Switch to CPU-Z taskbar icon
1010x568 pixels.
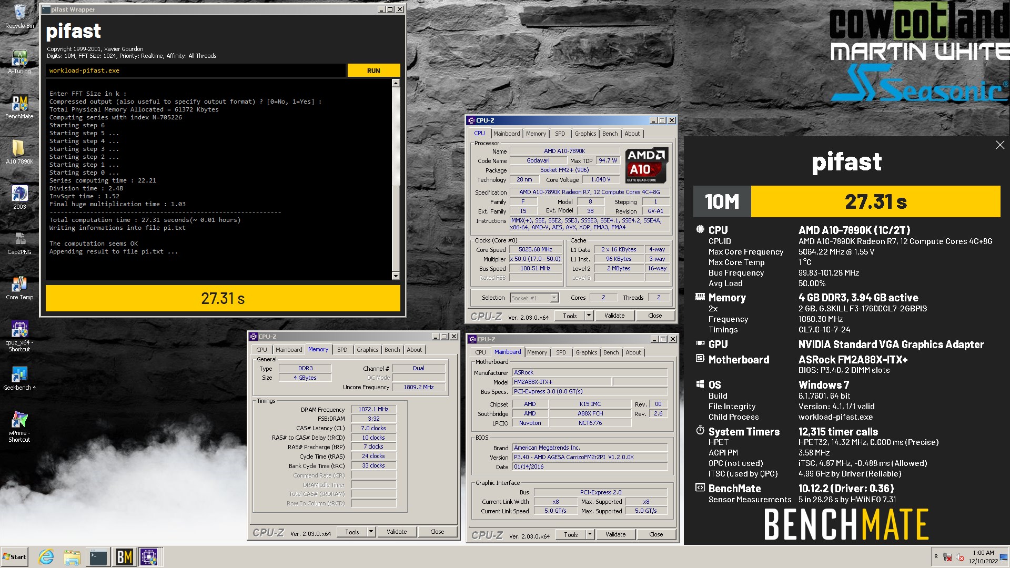[x=149, y=557]
